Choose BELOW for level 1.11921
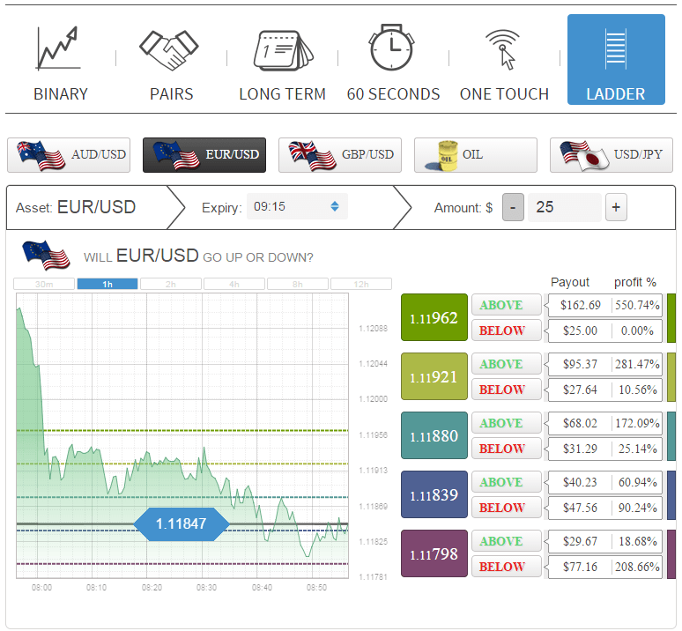Image resolution: width=682 pixels, height=631 pixels. click(507, 390)
